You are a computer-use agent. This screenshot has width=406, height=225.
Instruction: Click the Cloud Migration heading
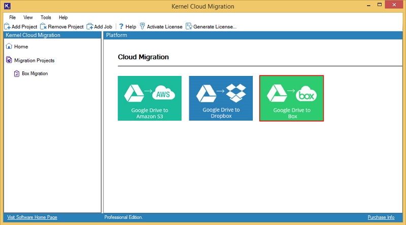point(143,57)
